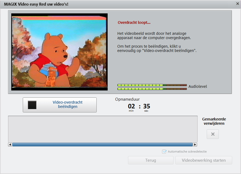241x174 pixels.
Task: Click the Gemarkeerde verwijderen label
Action: coord(214,121)
